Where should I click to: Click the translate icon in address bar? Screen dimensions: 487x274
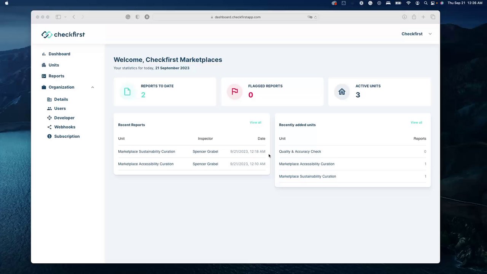(310, 17)
